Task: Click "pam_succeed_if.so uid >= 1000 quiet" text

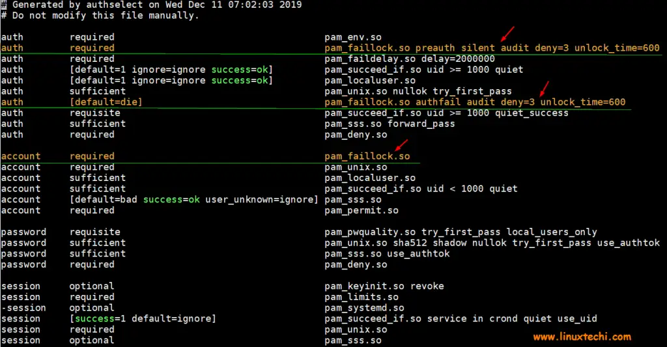Action: pyautogui.click(x=423, y=70)
